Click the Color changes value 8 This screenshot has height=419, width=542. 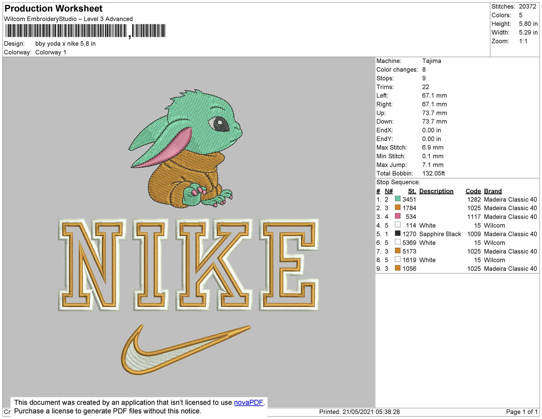click(424, 69)
